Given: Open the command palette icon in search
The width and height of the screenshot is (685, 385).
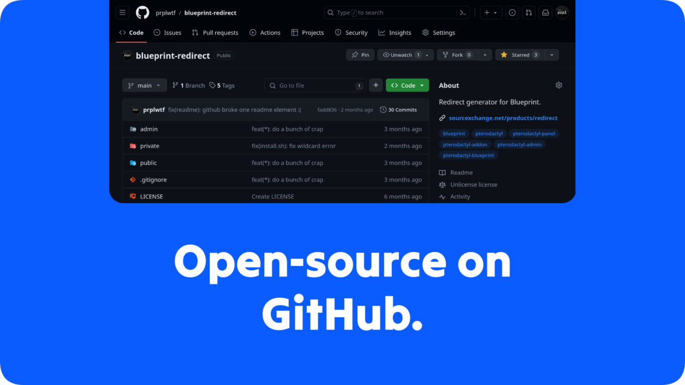Looking at the screenshot, I should pos(463,13).
